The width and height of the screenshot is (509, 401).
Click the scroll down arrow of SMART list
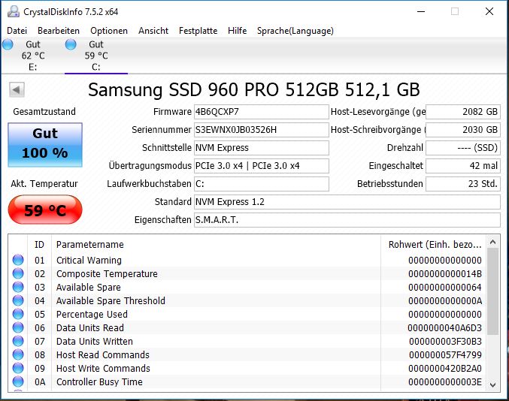(x=492, y=384)
